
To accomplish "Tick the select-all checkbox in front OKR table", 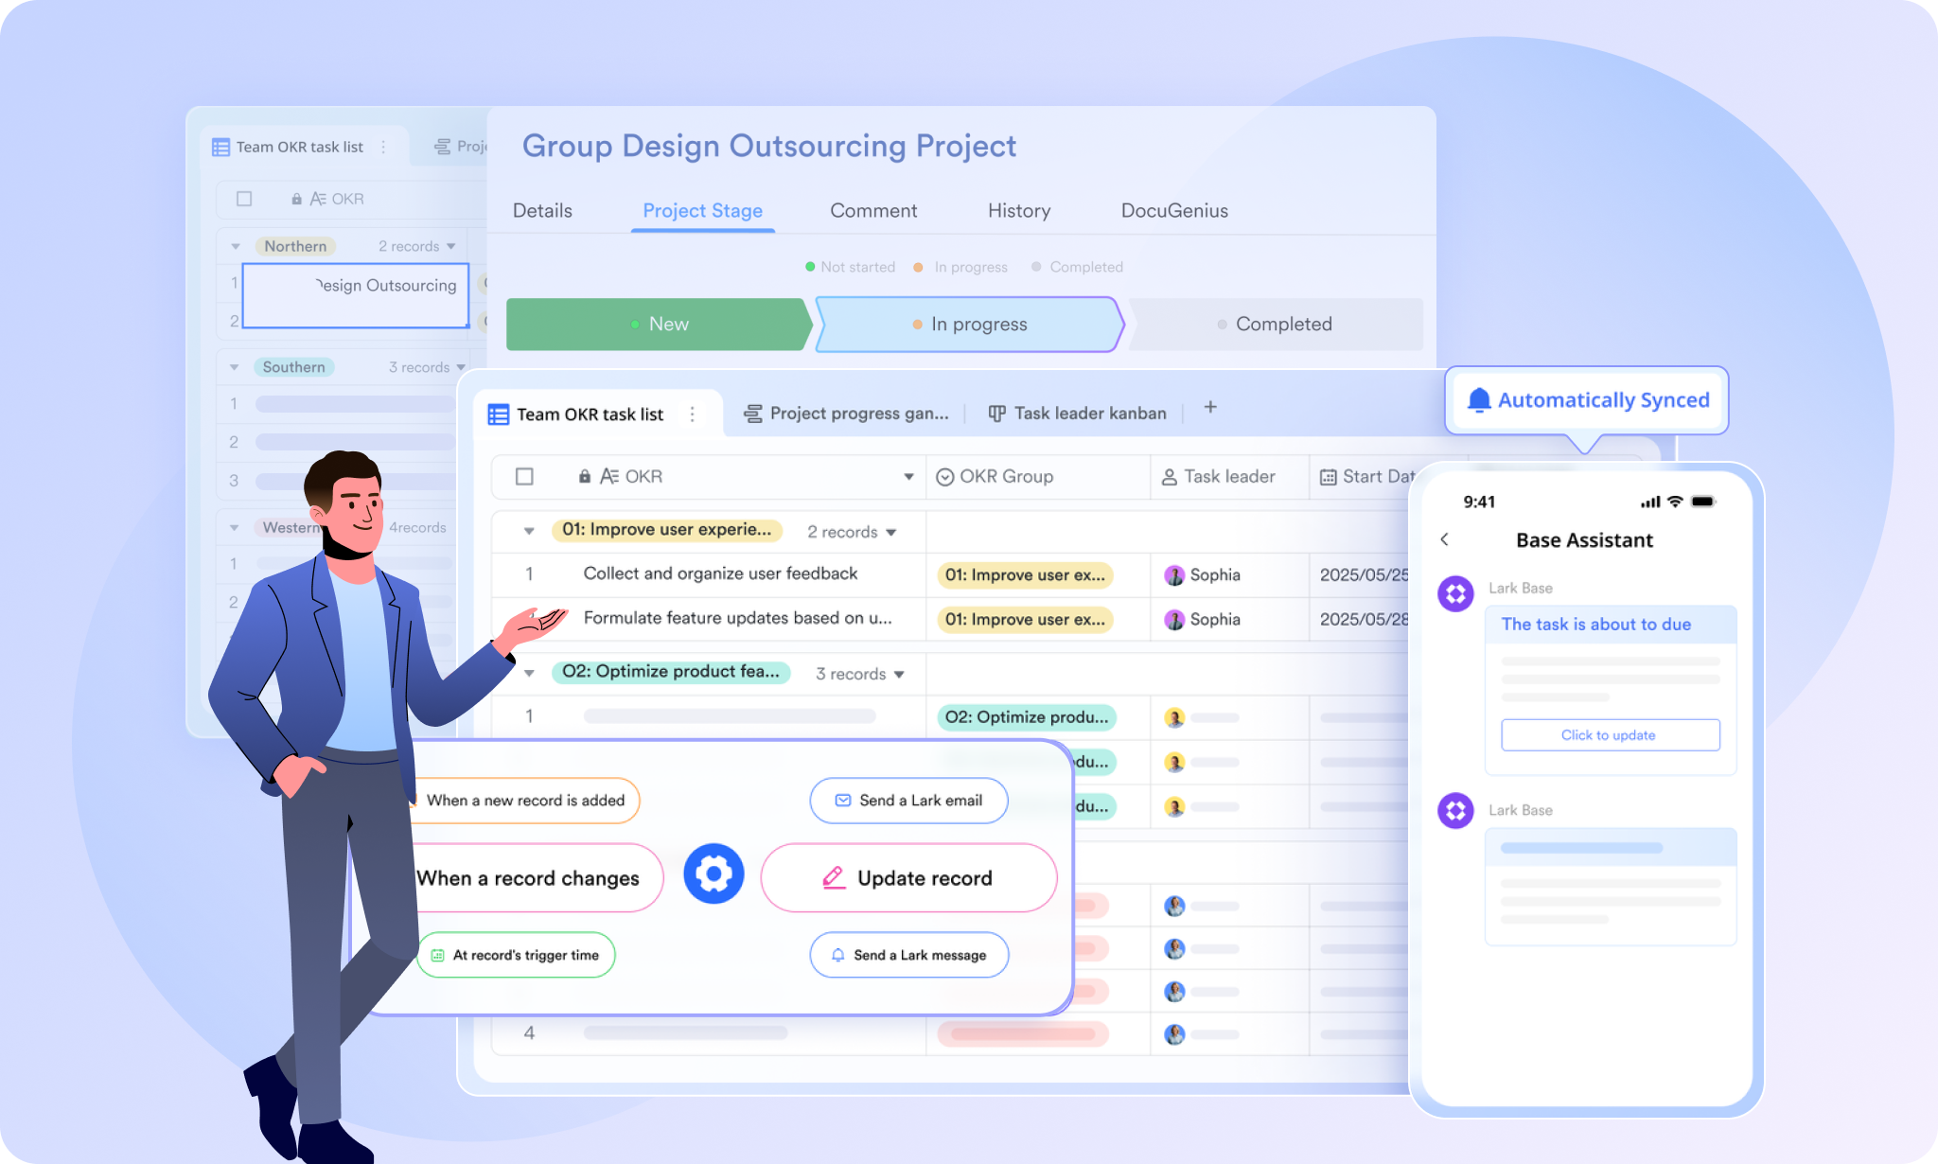I will 524,476.
